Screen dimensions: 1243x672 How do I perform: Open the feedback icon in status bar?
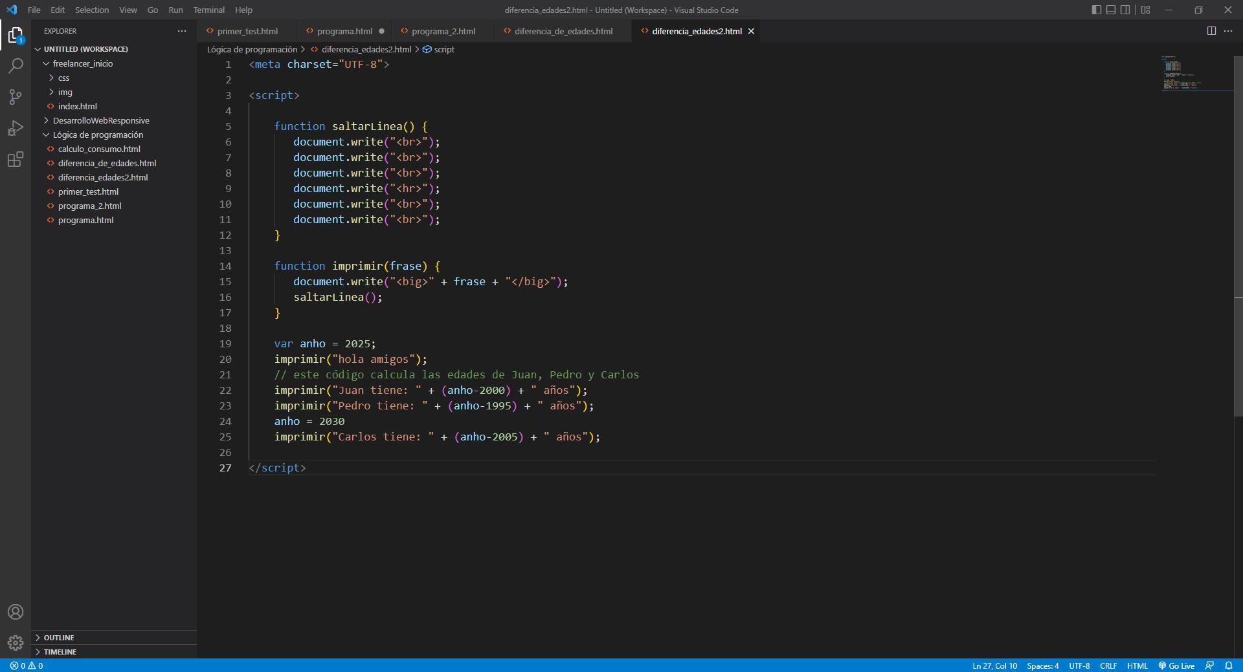[1209, 666]
